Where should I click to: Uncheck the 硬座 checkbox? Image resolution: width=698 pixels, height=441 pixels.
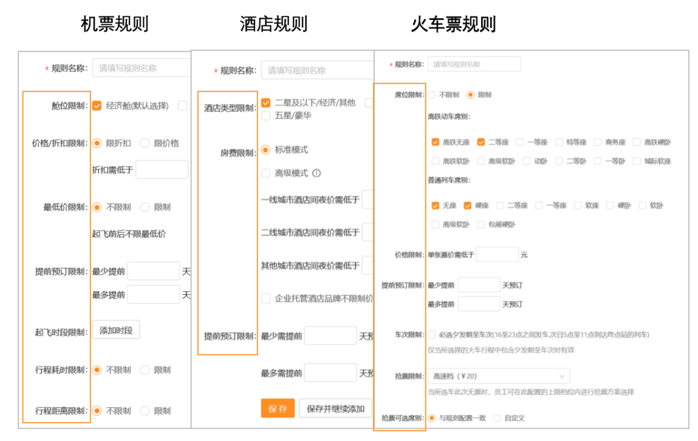tap(467, 206)
